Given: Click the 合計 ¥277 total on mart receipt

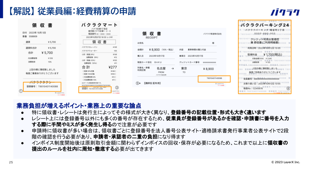Looking at the screenshot, I should click(99, 67).
